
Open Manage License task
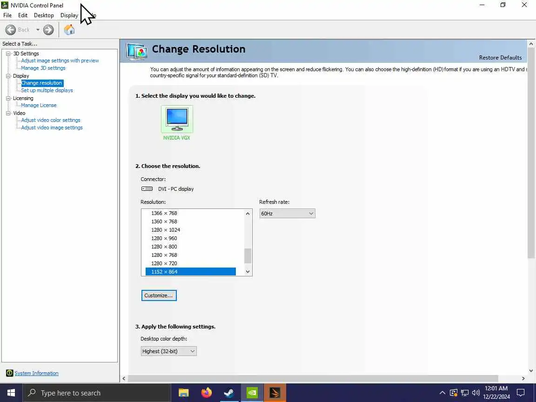coord(39,105)
